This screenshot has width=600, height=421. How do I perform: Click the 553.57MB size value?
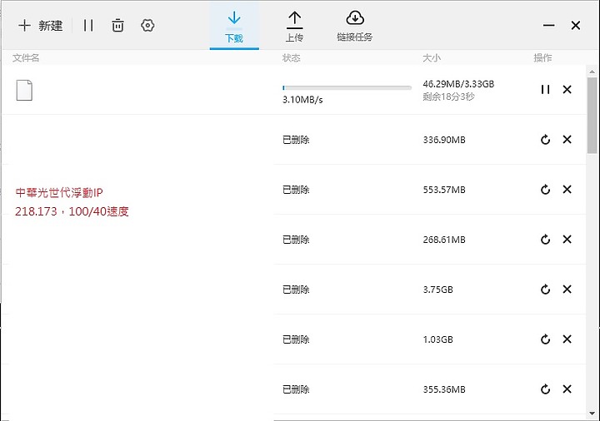point(444,190)
